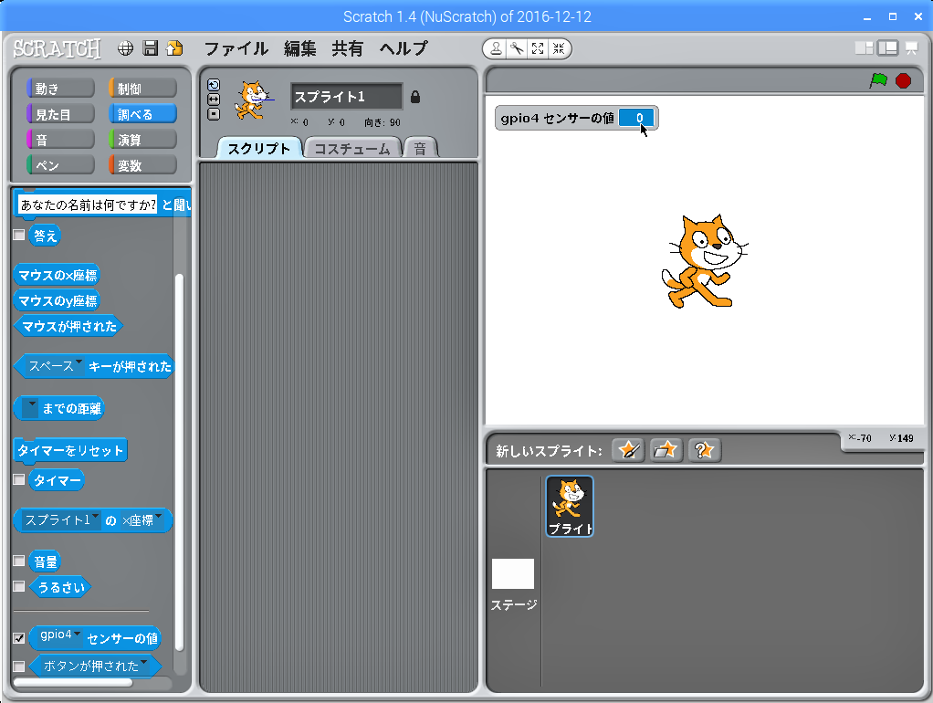Enable the ボタンが押された checkbox
Screen dimensions: 933x703
point(19,666)
